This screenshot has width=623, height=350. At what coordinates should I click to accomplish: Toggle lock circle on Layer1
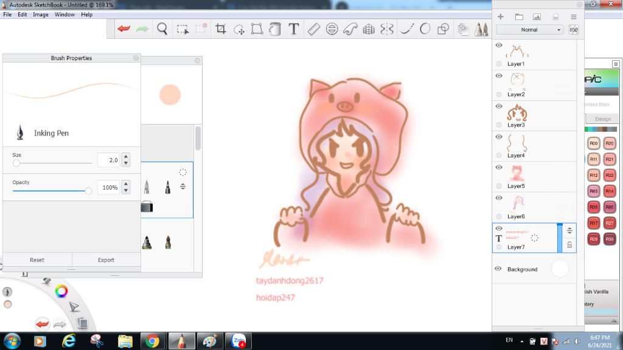click(499, 63)
